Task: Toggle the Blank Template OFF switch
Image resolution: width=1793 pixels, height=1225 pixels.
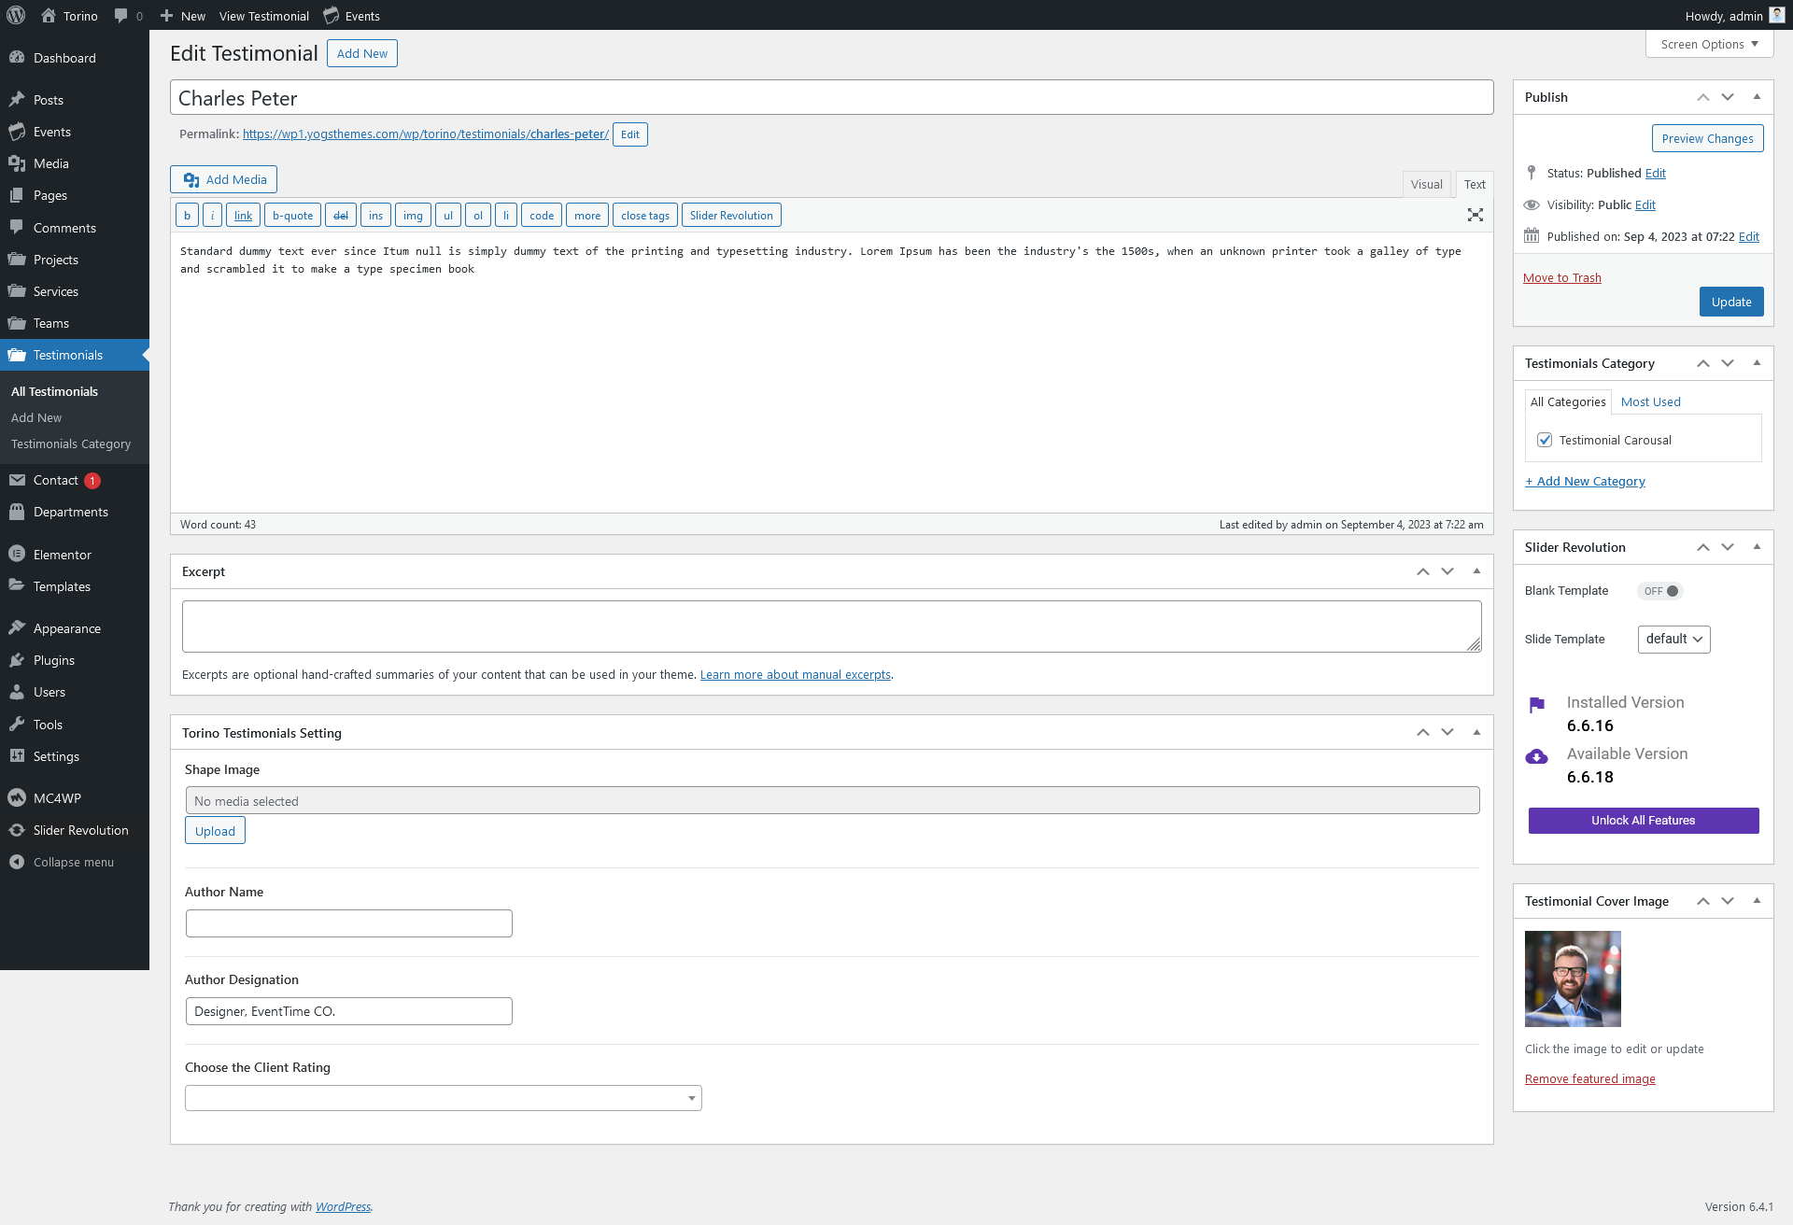Action: (1660, 591)
